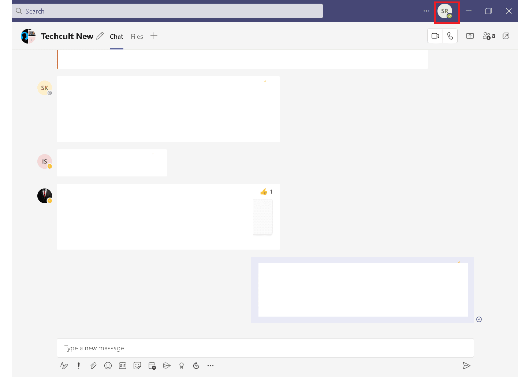This screenshot has width=518, height=377.
Task: Switch to the Files tab
Action: tap(137, 37)
